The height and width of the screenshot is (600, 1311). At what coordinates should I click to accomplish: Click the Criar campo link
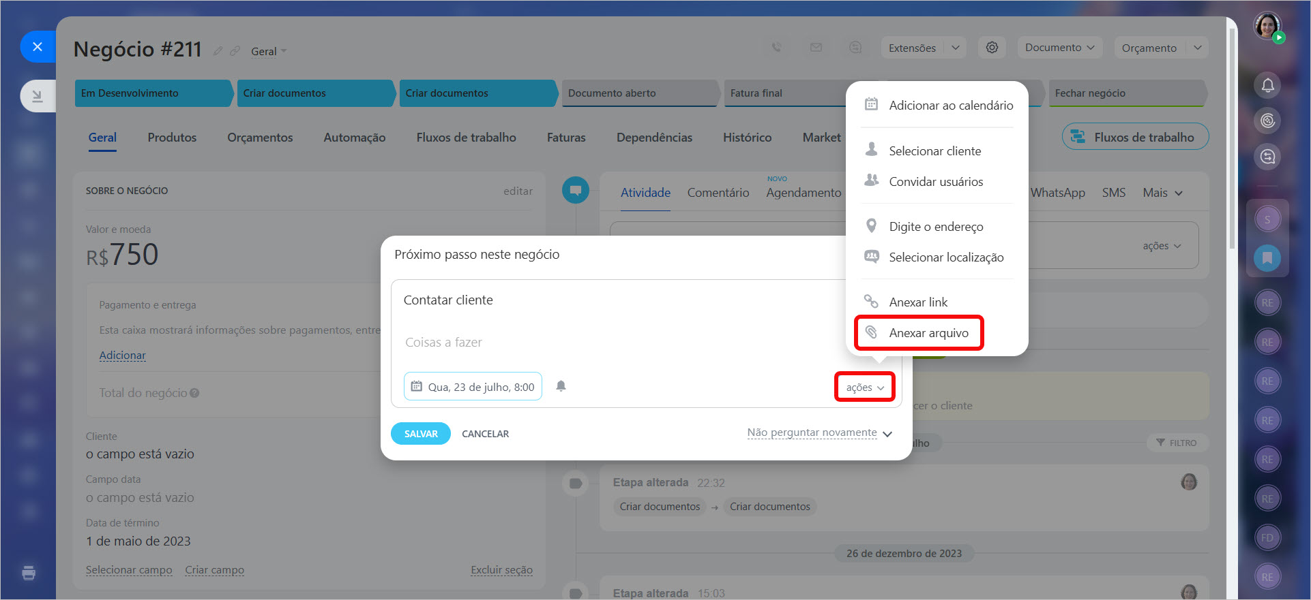(x=214, y=570)
